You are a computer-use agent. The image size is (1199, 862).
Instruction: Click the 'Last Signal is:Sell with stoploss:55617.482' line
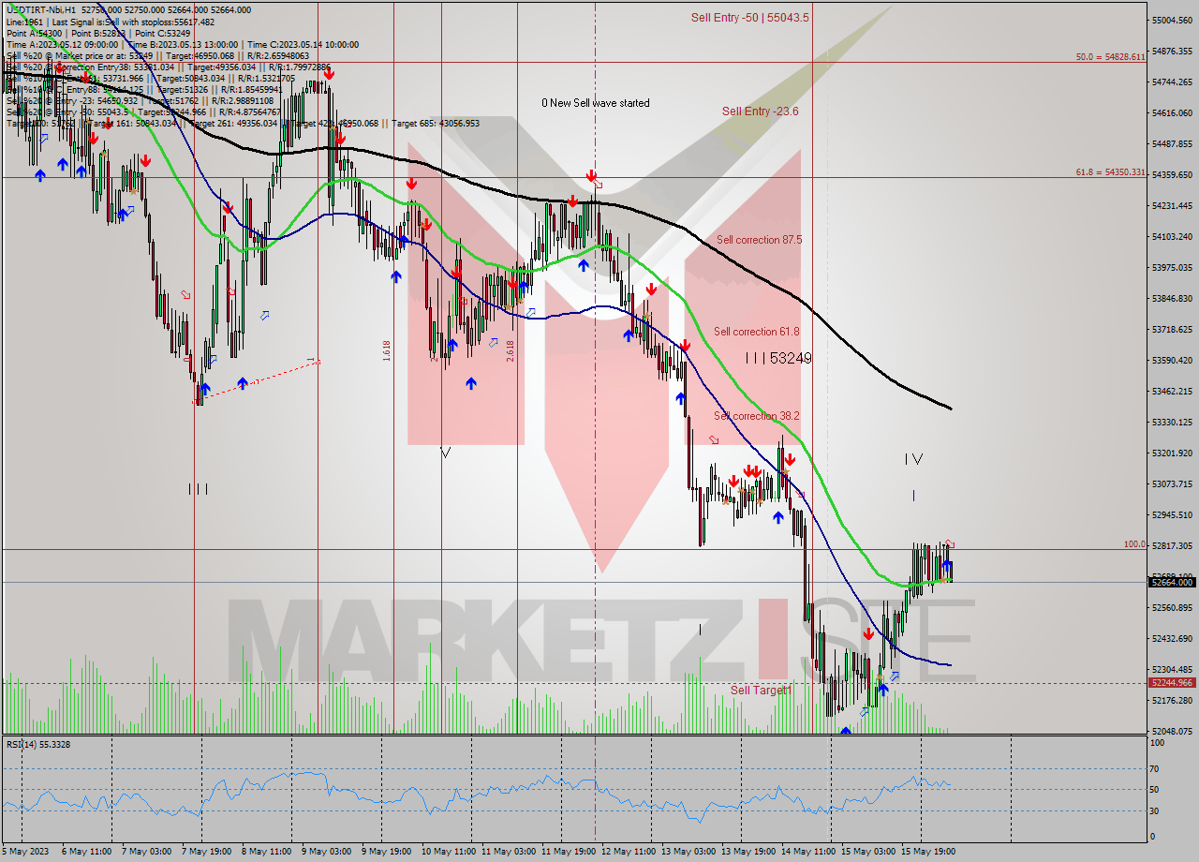(x=133, y=22)
